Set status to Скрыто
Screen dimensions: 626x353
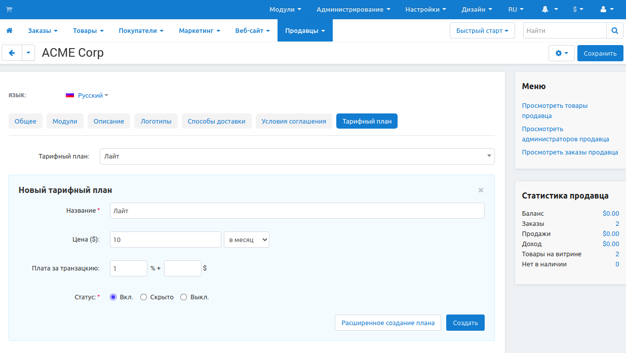click(x=144, y=297)
